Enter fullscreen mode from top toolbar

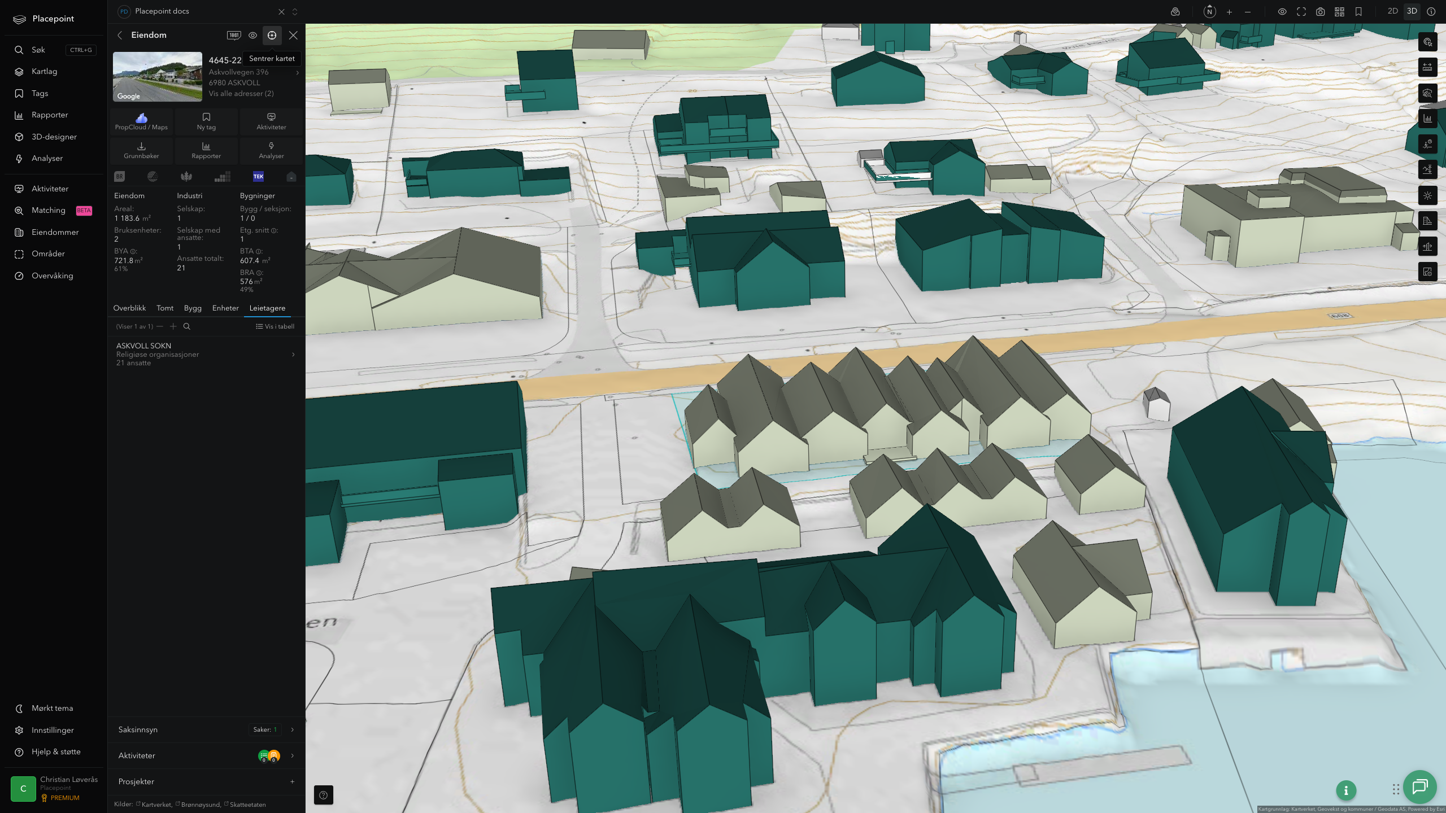(x=1301, y=12)
